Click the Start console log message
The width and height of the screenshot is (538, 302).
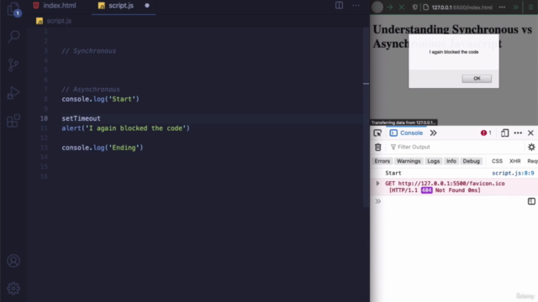pyautogui.click(x=393, y=174)
